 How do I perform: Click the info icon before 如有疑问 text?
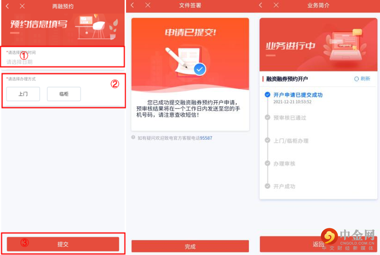tap(133, 137)
